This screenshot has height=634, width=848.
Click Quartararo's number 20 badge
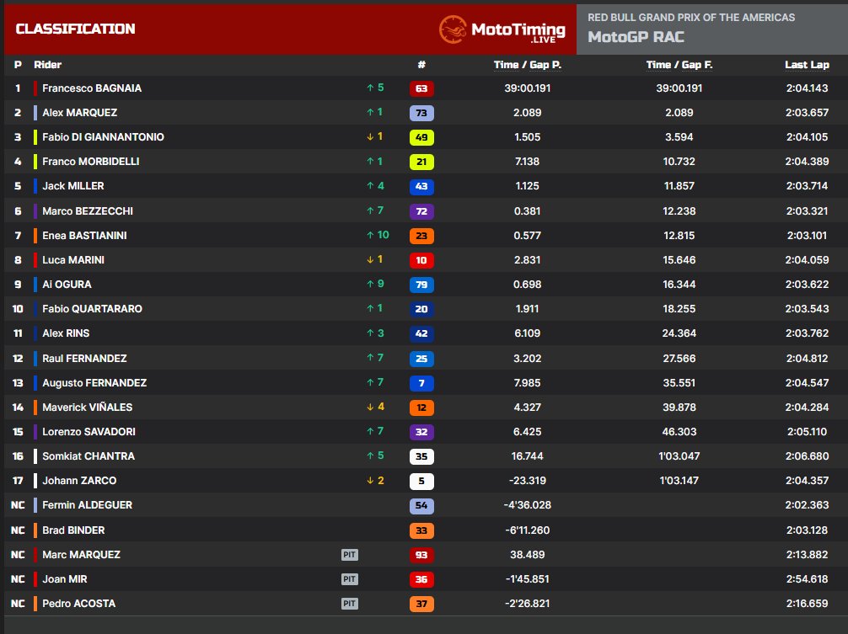click(421, 309)
